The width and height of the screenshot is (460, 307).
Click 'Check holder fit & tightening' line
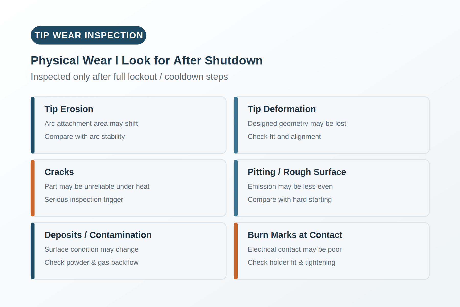pyautogui.click(x=291, y=262)
